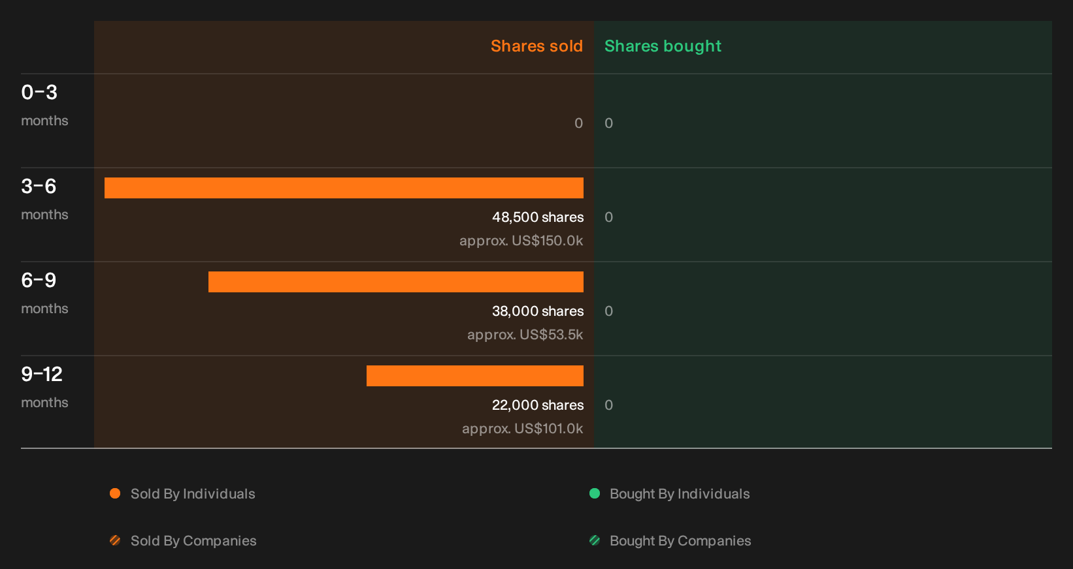
Task: Click the shares bought '0' in 9-12 months row
Action: click(609, 405)
